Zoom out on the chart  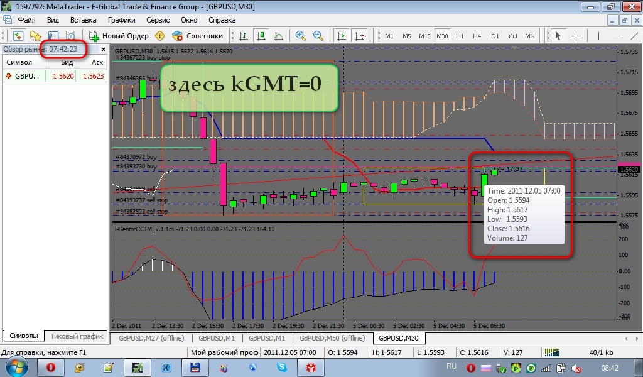pyautogui.click(x=318, y=36)
